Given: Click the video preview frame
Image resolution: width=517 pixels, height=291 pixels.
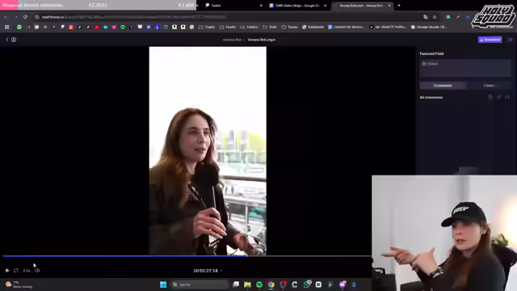Looking at the screenshot, I should click(208, 151).
